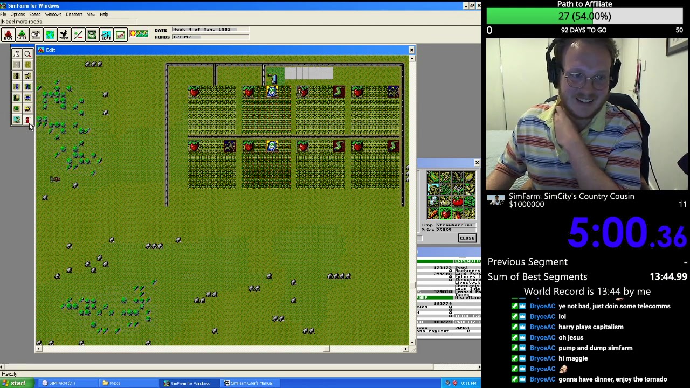Close the crop selection panel with X
The height and width of the screenshot is (388, 690).
click(477, 163)
